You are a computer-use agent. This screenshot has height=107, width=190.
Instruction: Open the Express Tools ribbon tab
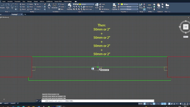[58, 1]
